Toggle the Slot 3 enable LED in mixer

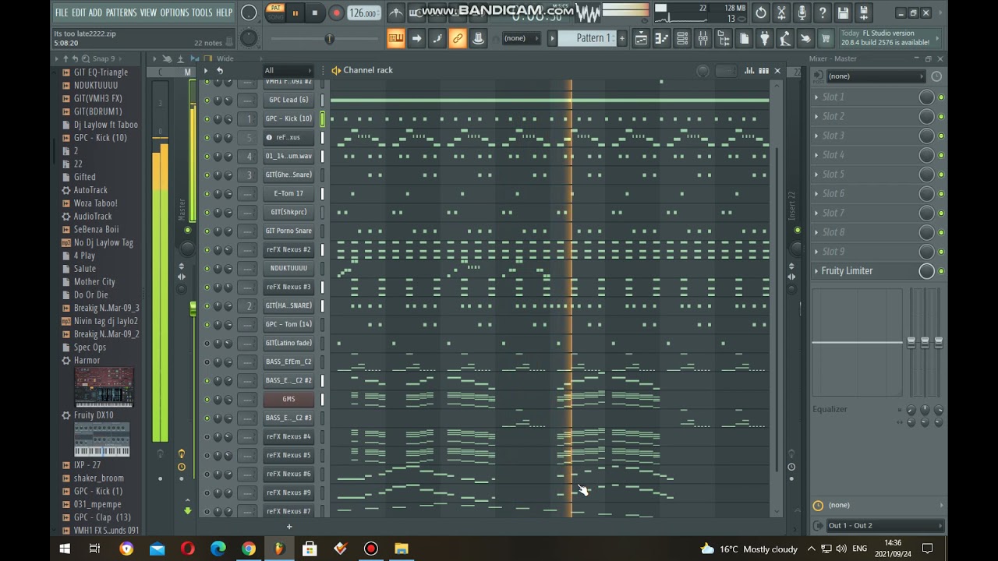point(941,136)
